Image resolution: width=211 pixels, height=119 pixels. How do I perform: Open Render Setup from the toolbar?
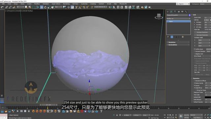coord(142,7)
